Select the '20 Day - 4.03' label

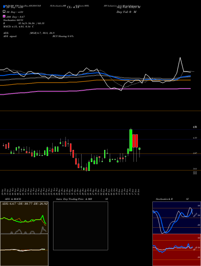tap(14, 7)
